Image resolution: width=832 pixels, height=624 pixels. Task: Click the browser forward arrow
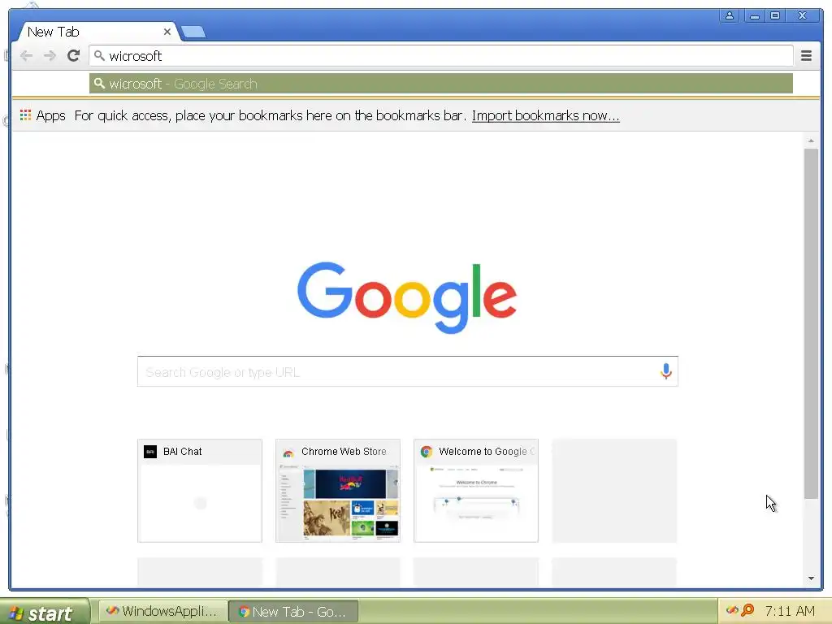tap(50, 56)
